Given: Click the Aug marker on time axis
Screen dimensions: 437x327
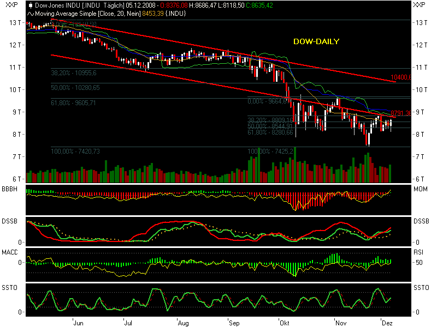Looking at the screenshot, I should pos(183,323).
